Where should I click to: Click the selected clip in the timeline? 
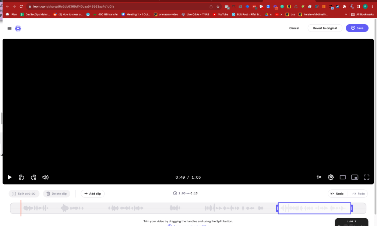(314, 208)
